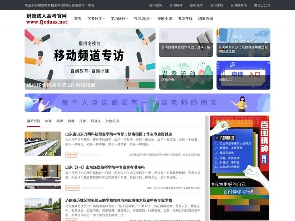Click the 初中生读书 tag

73,188
